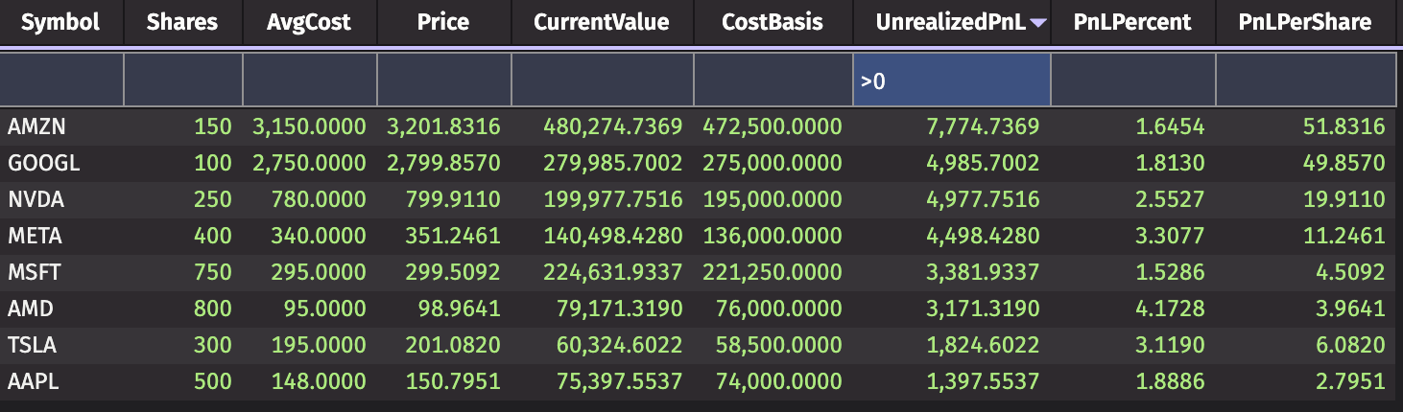The height and width of the screenshot is (412, 1403).
Task: Sort by the Symbol column header
Action: [x=60, y=22]
